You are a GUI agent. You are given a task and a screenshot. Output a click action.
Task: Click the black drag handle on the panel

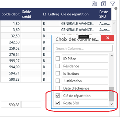tap(84, 37)
